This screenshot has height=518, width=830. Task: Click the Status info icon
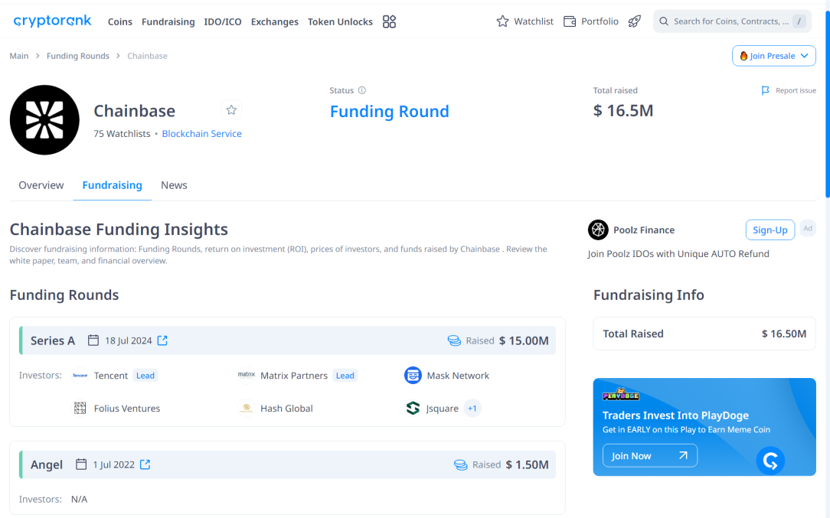(362, 90)
